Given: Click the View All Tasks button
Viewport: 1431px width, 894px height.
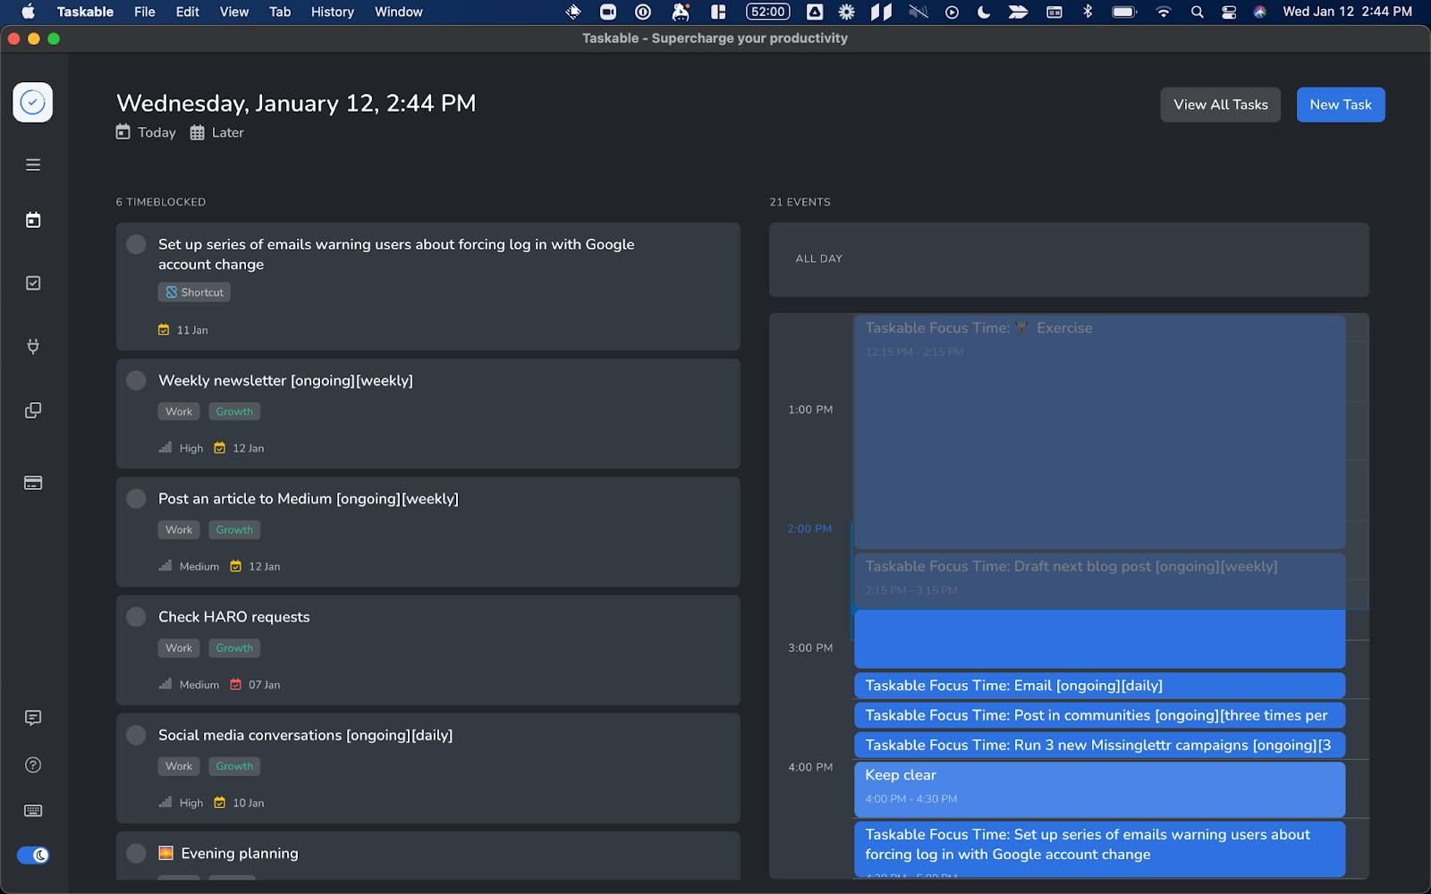Looking at the screenshot, I should [1220, 105].
